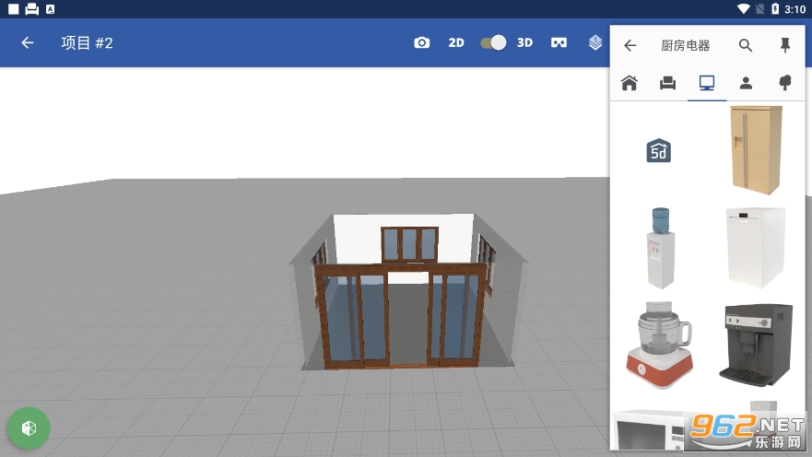Open VR headset view mode
This screenshot has width=812, height=457.
coord(559,42)
